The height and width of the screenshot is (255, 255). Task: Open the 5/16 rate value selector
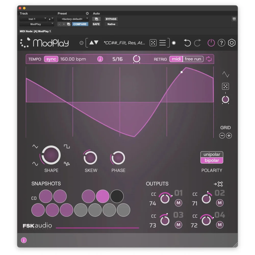[x=117, y=59]
